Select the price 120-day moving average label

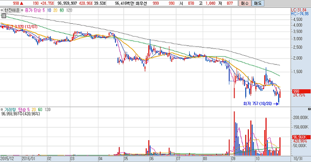pyautogui.click(x=69, y=10)
